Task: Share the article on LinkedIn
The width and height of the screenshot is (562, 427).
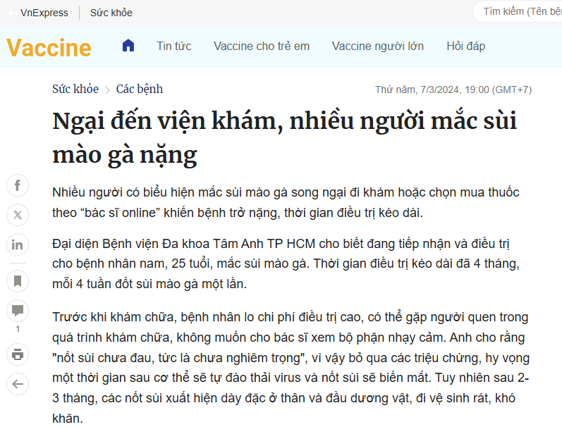Action: [18, 245]
